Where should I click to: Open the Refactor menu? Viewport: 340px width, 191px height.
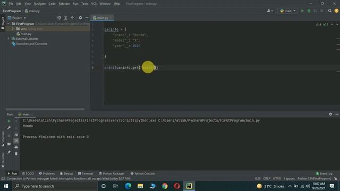click(64, 4)
